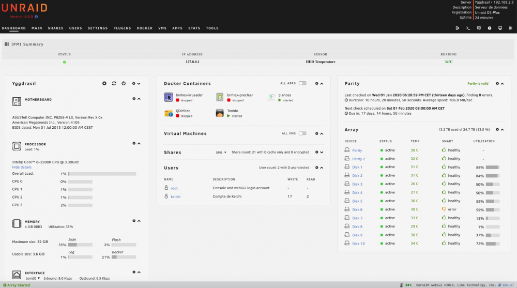The image size is (517, 288).
Task: Open the Tools tab
Action: (x=212, y=28)
